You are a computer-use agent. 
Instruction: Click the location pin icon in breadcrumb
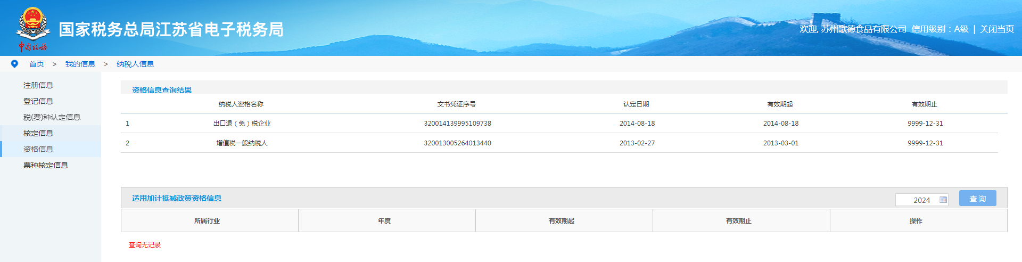(x=14, y=64)
